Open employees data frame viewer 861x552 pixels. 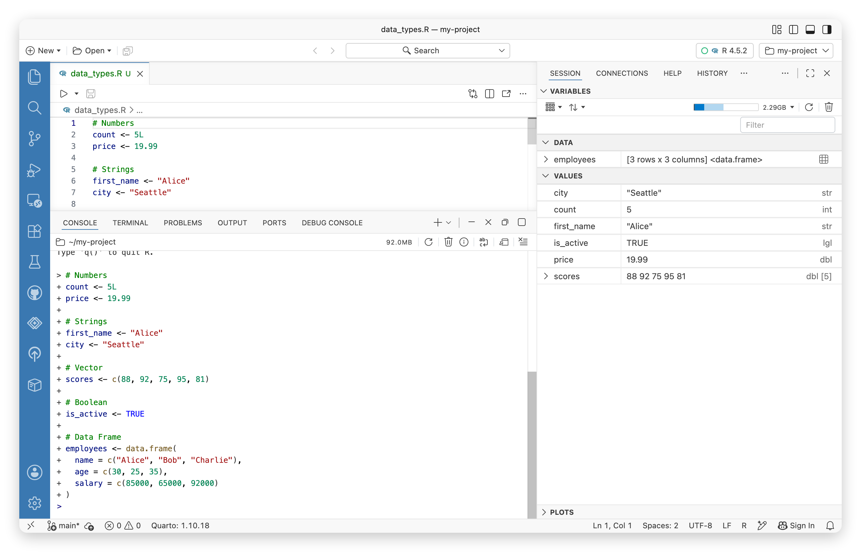tap(824, 159)
